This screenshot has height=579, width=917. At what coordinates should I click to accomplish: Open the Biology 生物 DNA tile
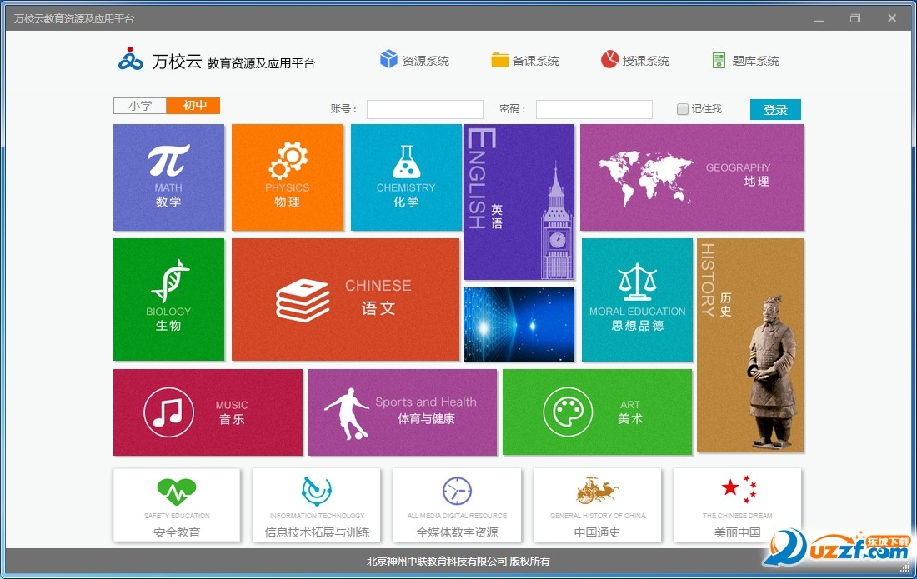tap(169, 299)
